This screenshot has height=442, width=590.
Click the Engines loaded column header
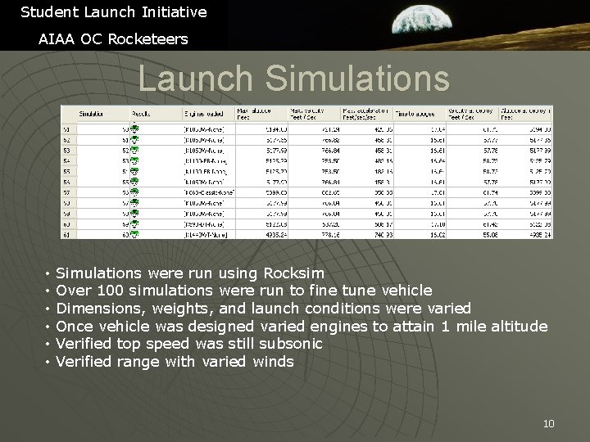click(x=209, y=114)
